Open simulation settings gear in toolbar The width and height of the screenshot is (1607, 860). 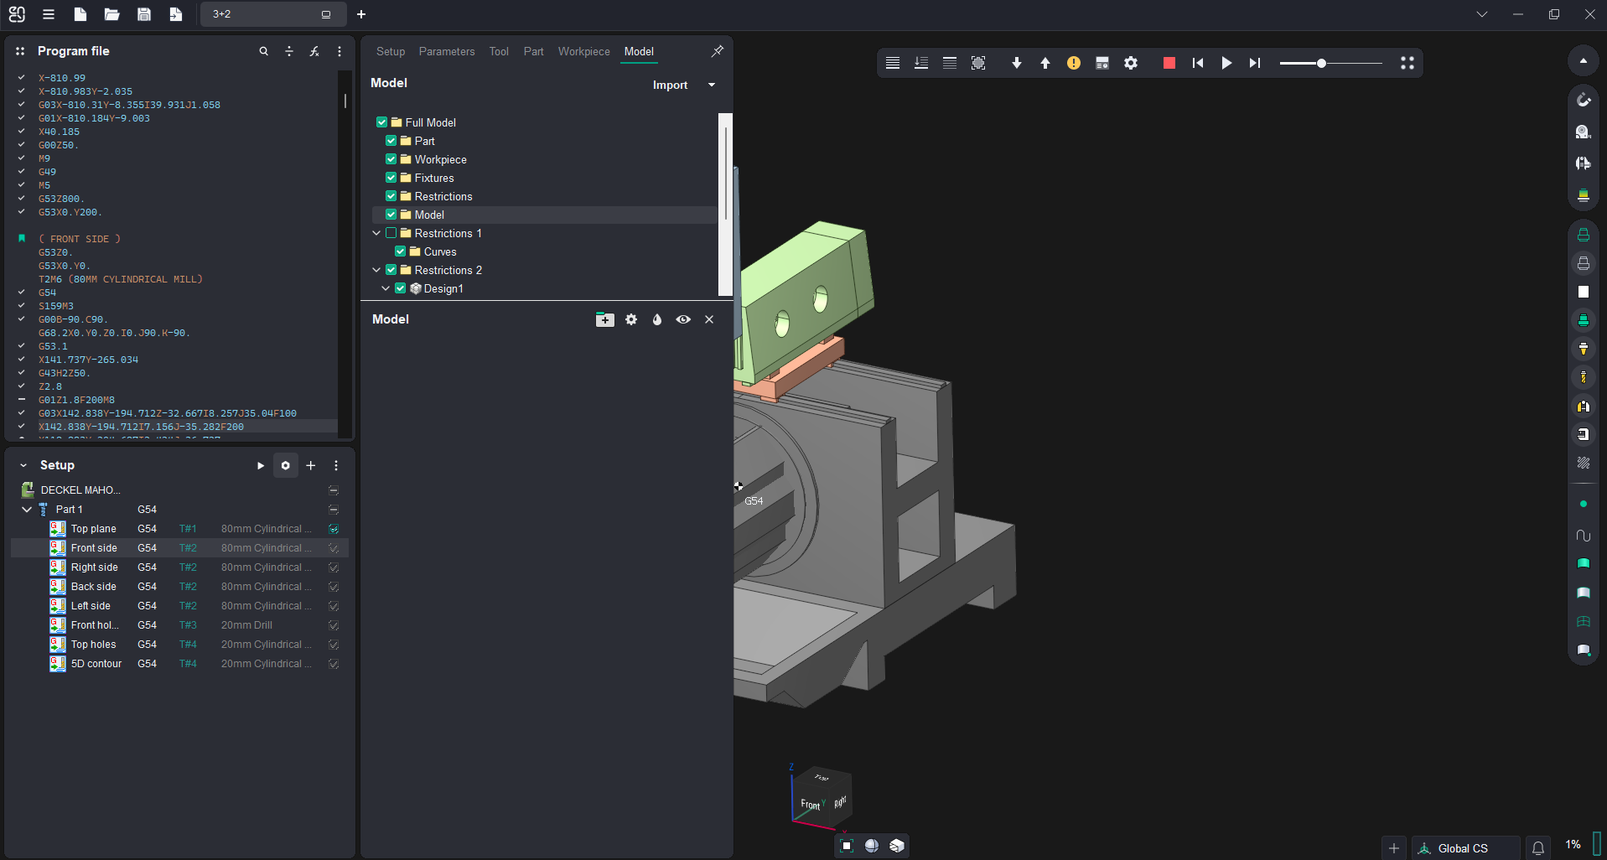(x=1131, y=63)
